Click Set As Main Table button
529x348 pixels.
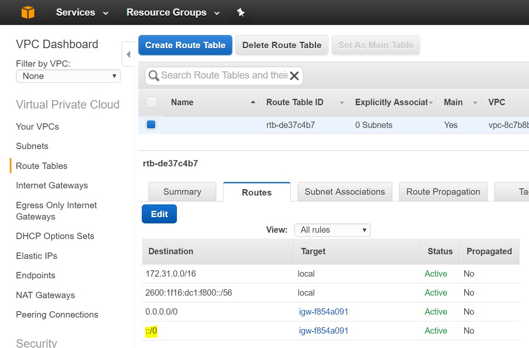click(x=376, y=45)
